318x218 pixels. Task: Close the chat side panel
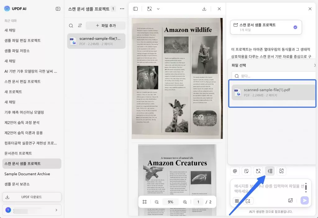click(x=310, y=9)
